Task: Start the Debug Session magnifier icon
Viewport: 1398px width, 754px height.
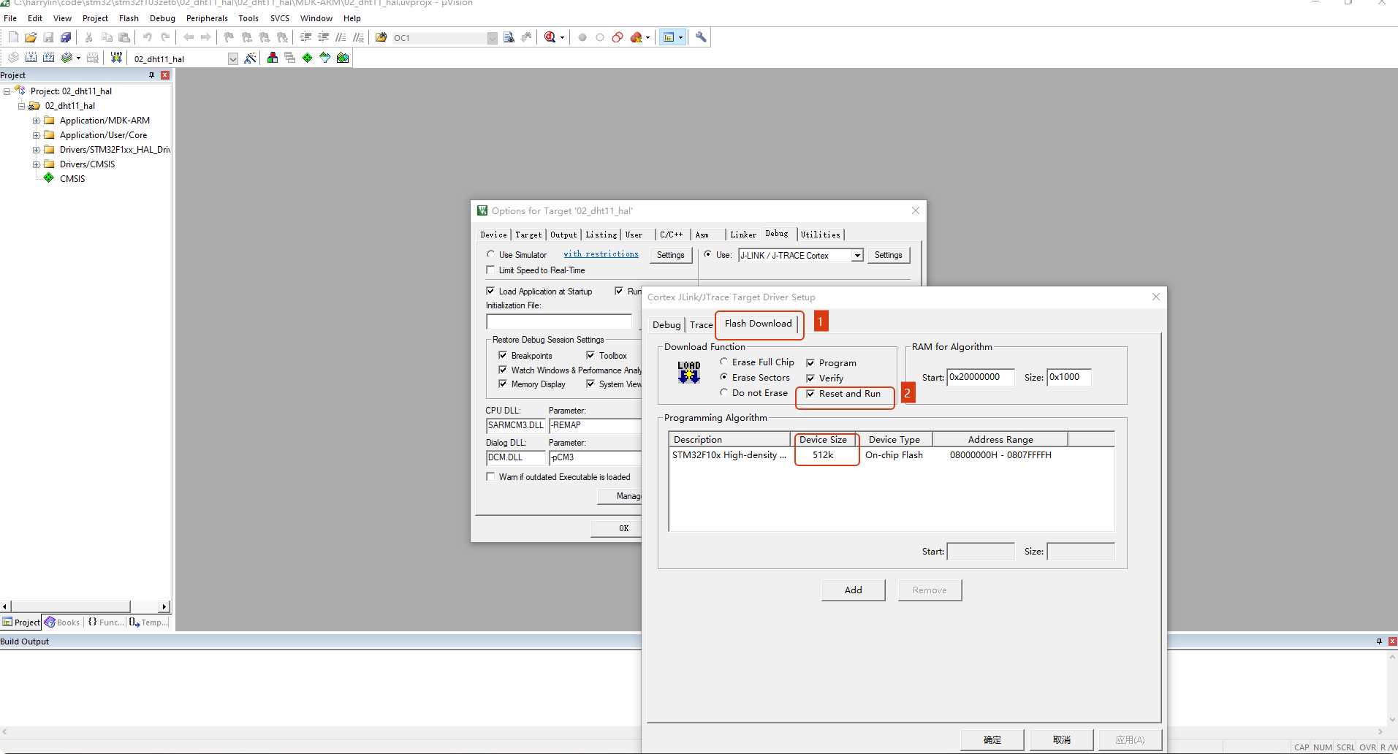Action: pos(550,37)
